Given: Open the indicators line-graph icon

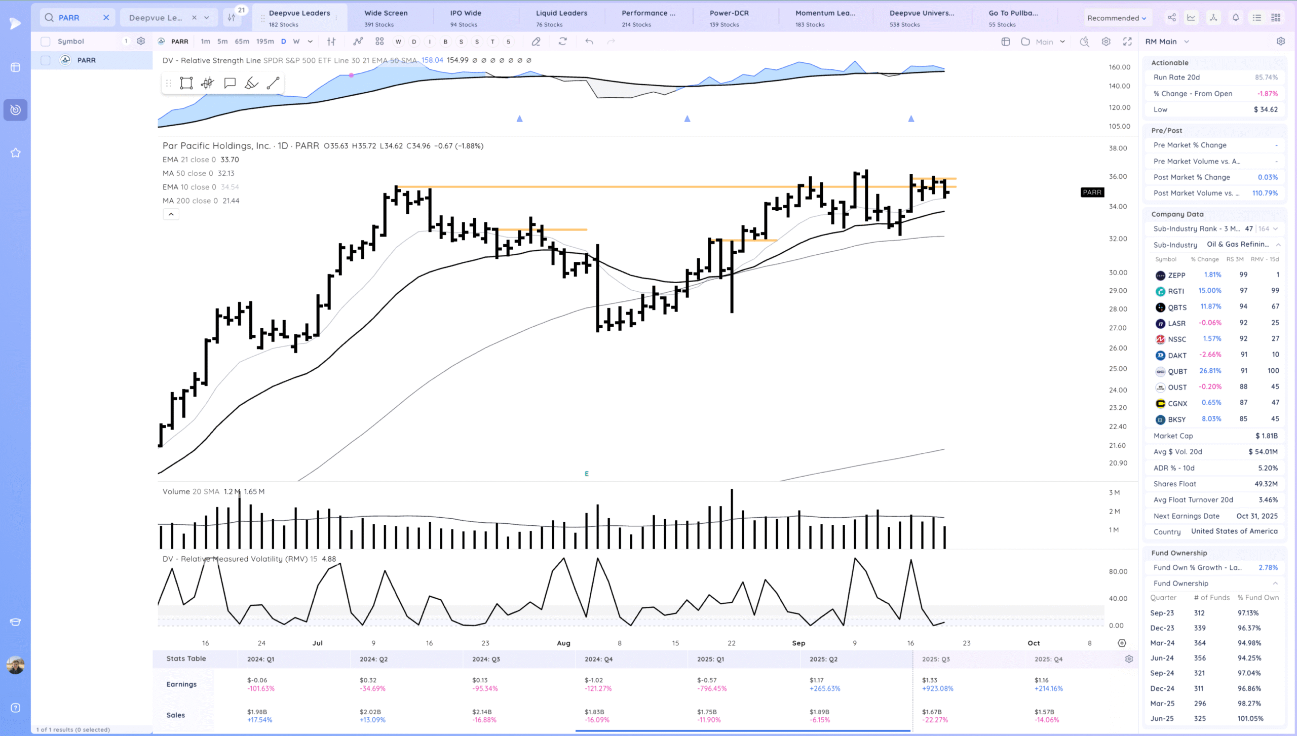Looking at the screenshot, I should (358, 42).
